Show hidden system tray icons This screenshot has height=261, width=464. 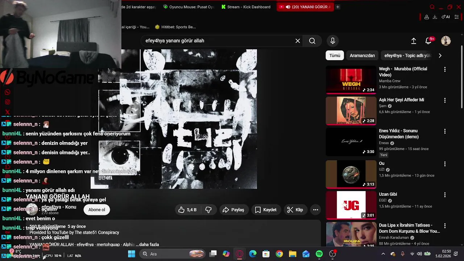tap(383, 254)
